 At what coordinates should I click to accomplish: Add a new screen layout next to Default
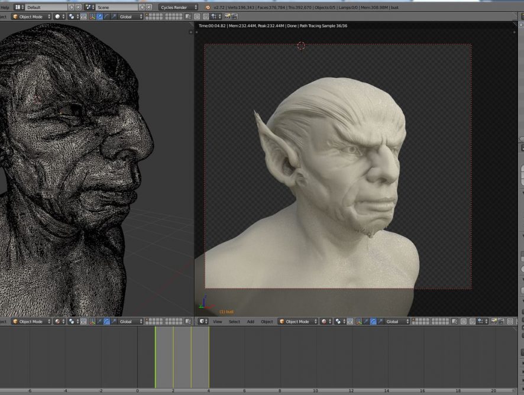[x=72, y=7]
